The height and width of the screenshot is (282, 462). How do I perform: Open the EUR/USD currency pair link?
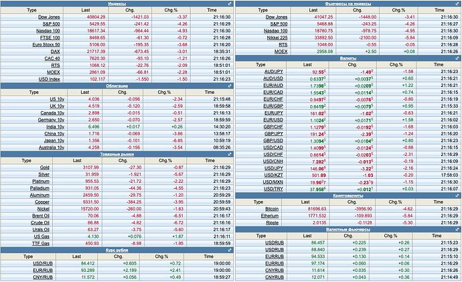pyautogui.click(x=273, y=120)
